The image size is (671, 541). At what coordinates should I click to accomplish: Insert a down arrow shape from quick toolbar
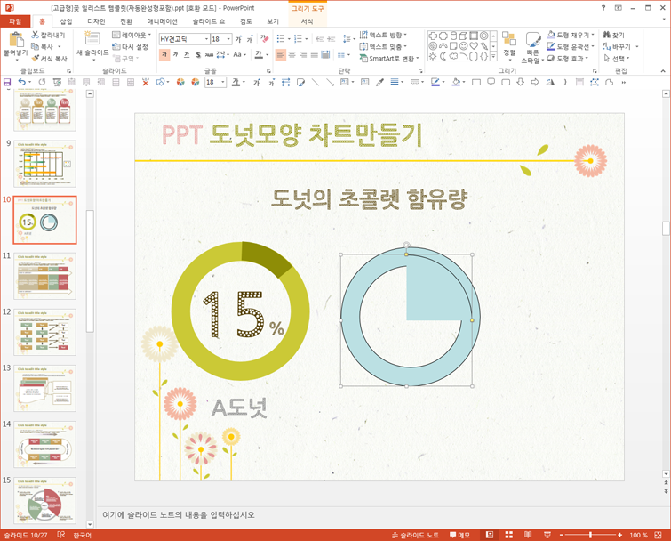(x=521, y=82)
